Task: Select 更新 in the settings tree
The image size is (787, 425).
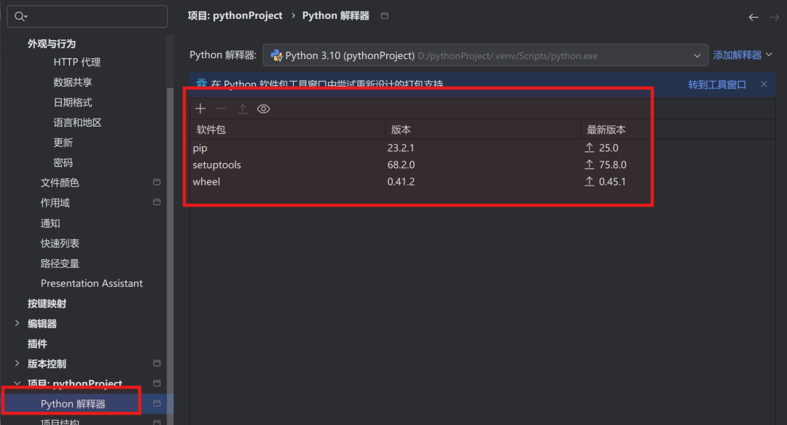Action: pos(63,143)
